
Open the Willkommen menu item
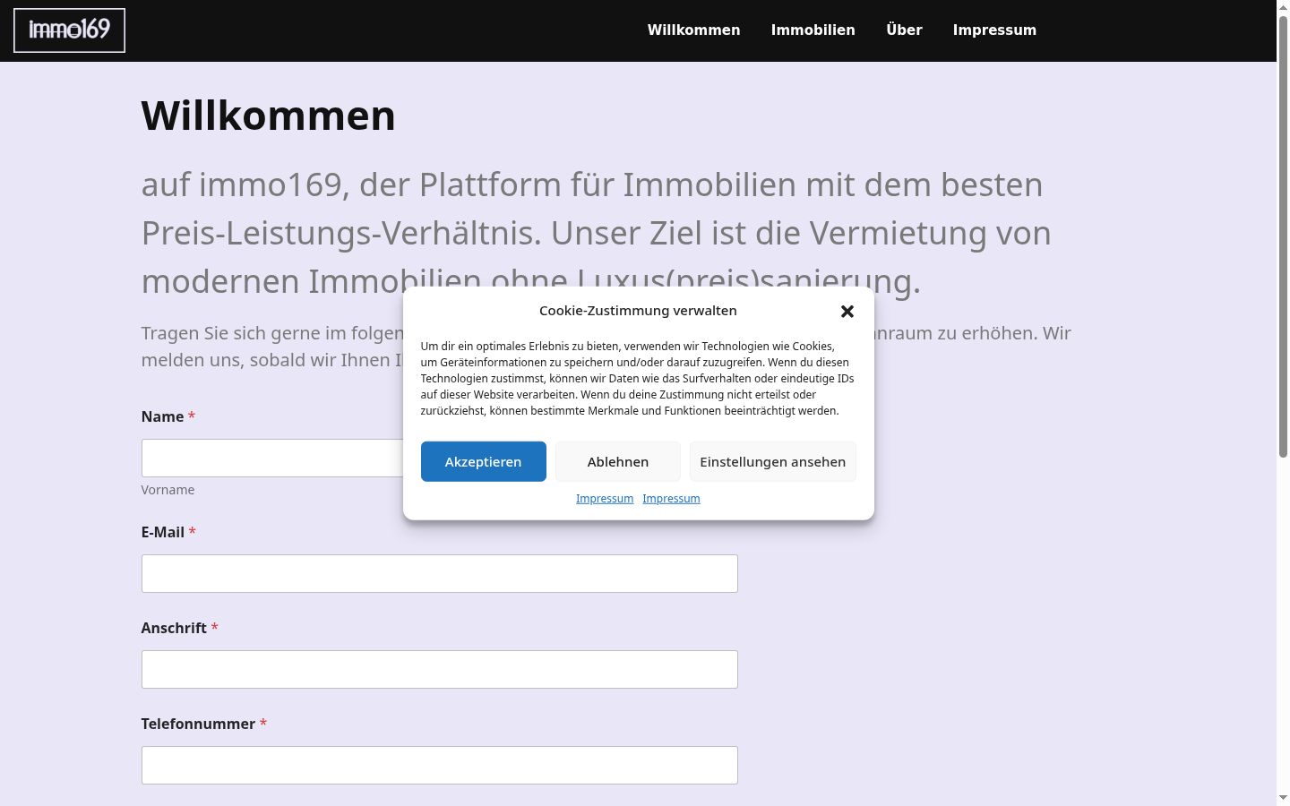click(693, 30)
